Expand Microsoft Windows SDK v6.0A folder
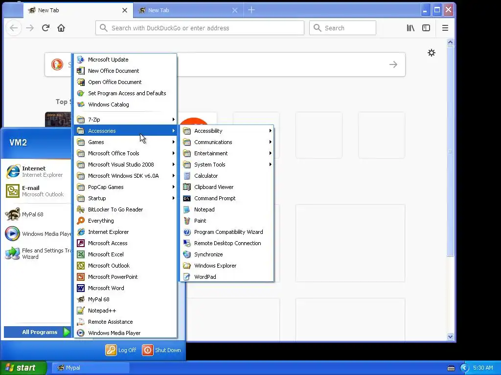Screen dimensions: 501x375 tap(125, 176)
